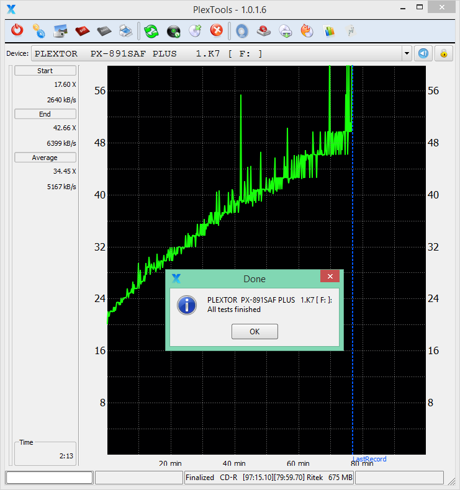Click the printer icon in the toolbar
The image size is (460, 490).
[126, 31]
